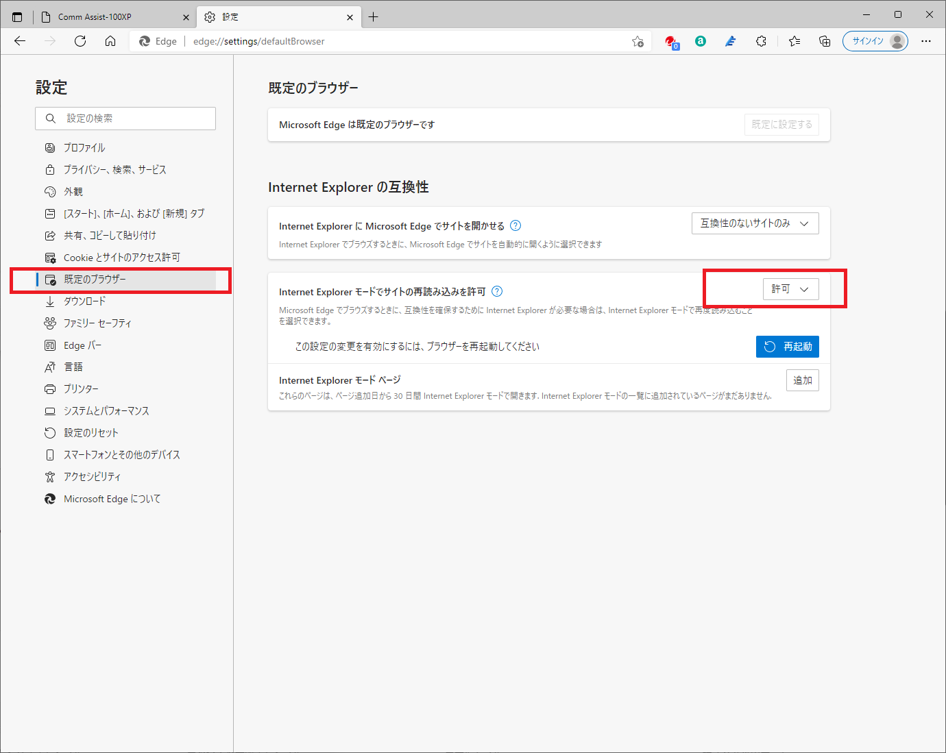Open Edge バー settings
This screenshot has width=946, height=753.
click(x=125, y=345)
